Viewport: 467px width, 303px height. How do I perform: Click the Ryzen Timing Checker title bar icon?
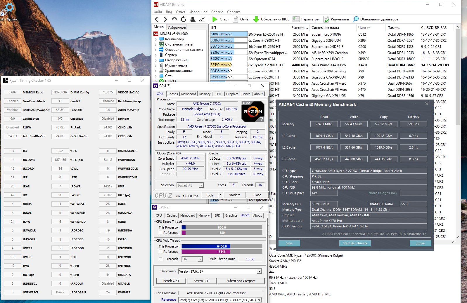[6, 80]
